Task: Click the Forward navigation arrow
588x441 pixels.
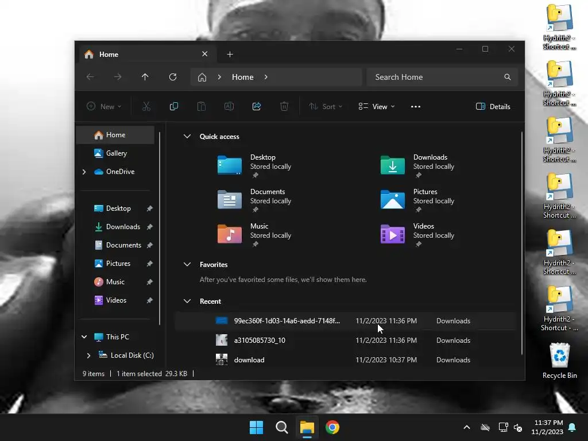Action: point(118,77)
